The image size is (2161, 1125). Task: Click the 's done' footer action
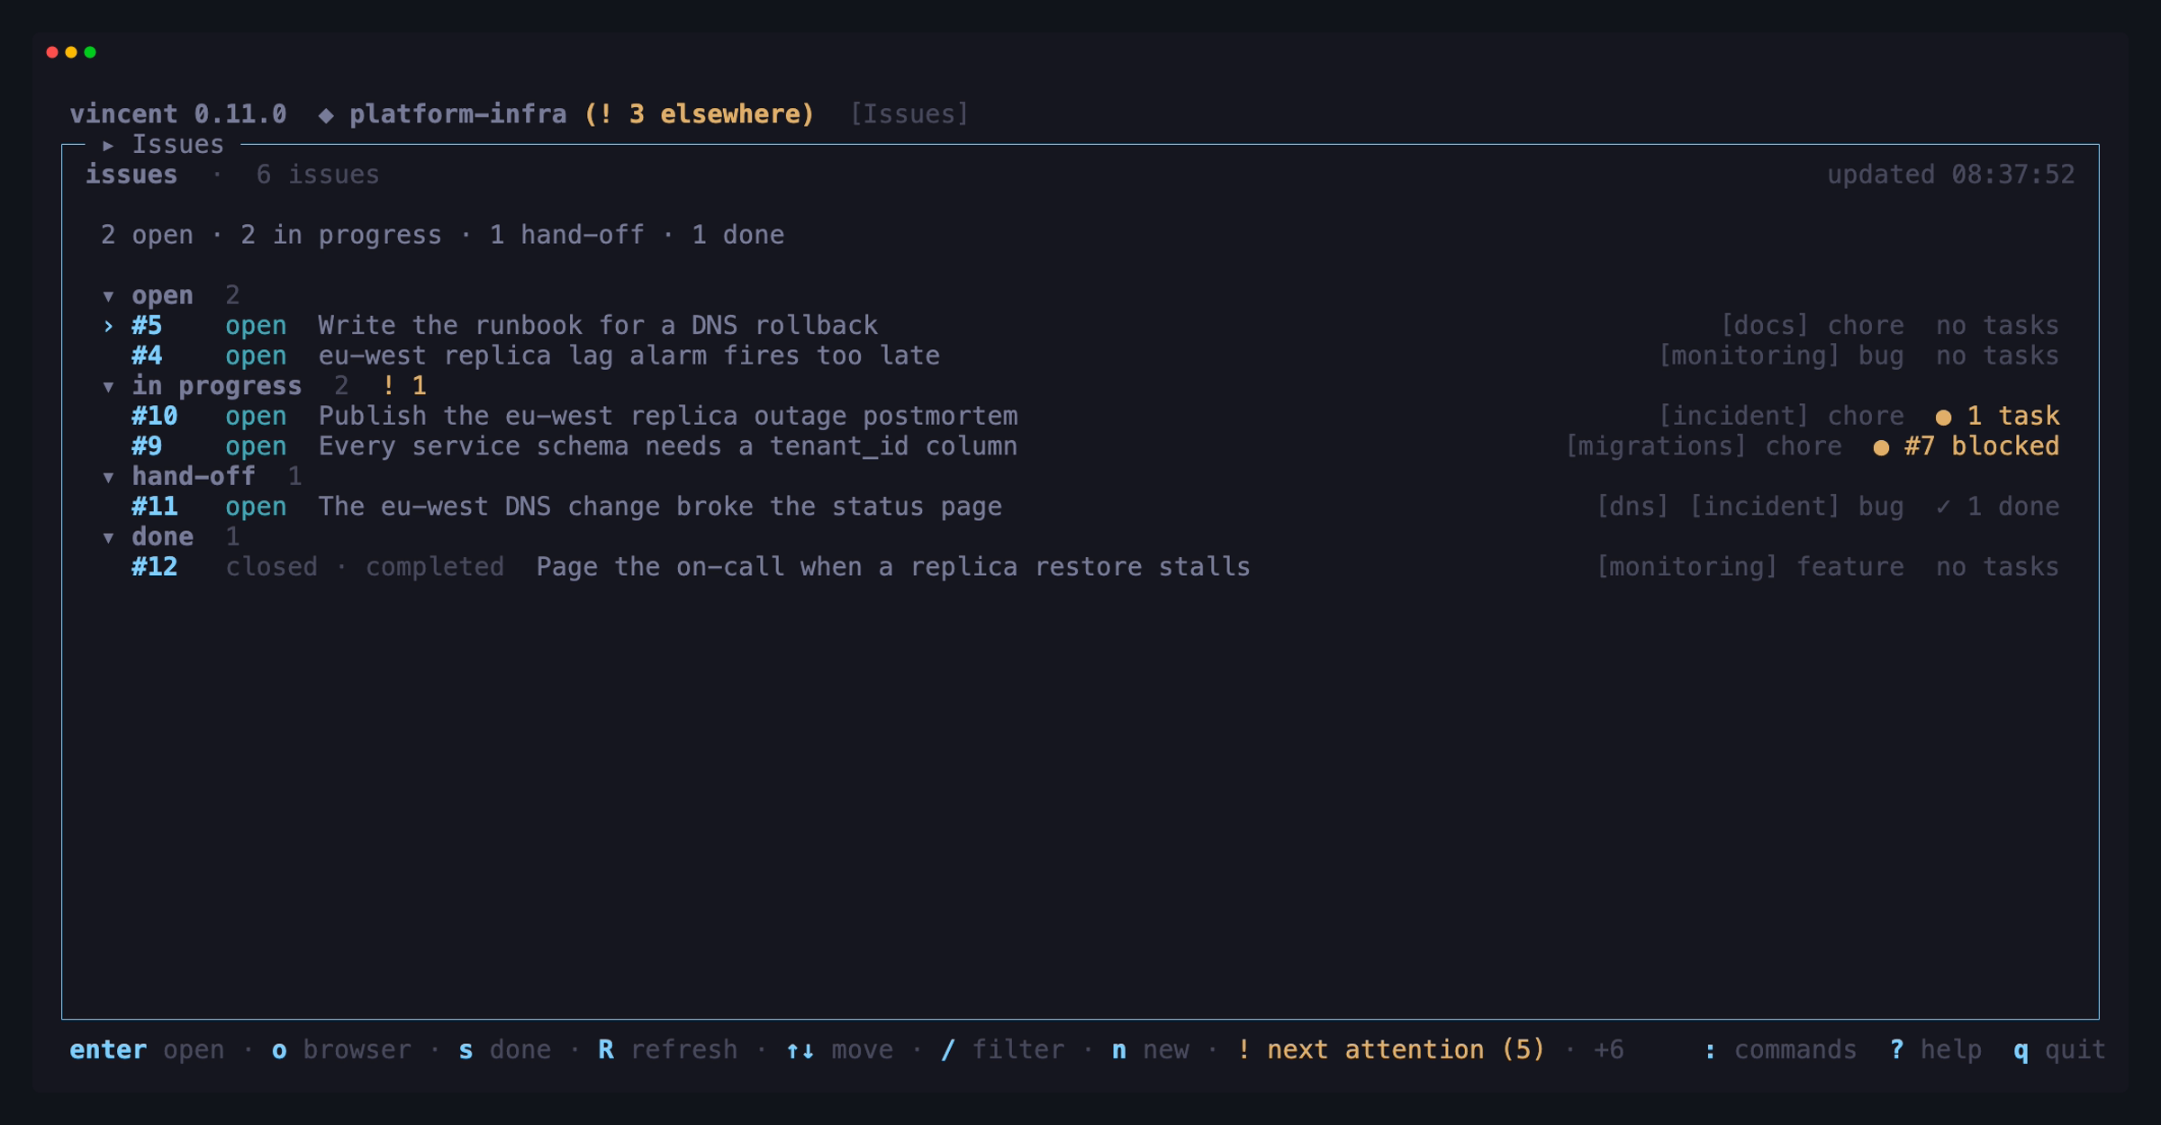click(504, 1050)
